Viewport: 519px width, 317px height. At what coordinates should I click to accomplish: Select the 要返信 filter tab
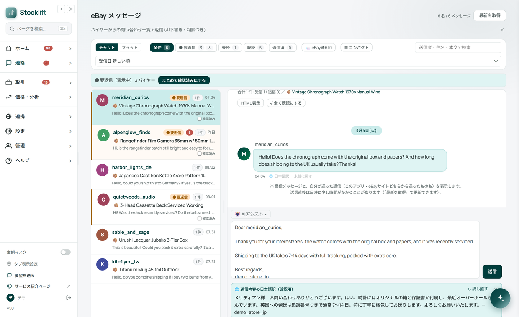coord(196,48)
